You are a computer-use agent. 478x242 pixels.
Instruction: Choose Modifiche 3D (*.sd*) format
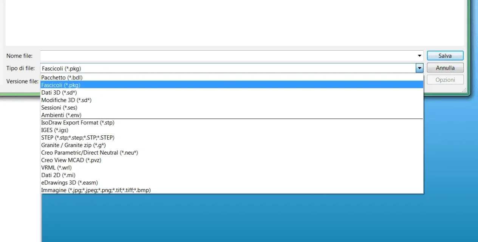[x=67, y=100]
